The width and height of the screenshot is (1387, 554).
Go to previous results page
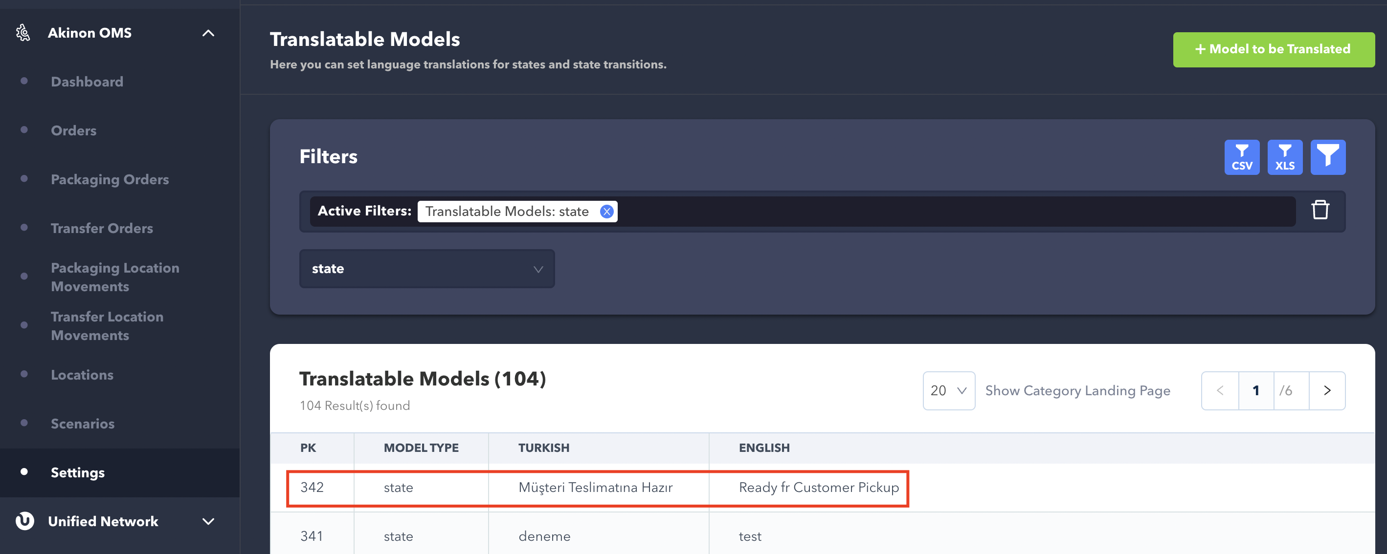click(1220, 390)
